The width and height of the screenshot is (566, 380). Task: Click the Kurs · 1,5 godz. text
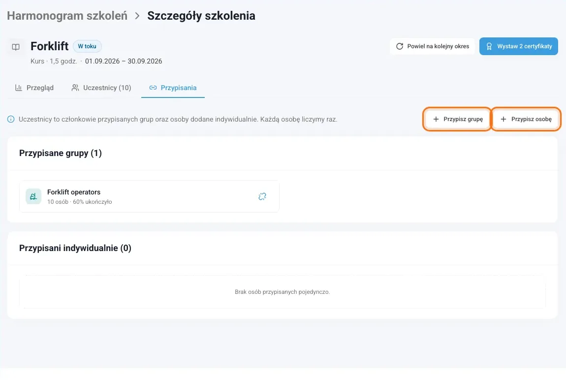point(54,62)
